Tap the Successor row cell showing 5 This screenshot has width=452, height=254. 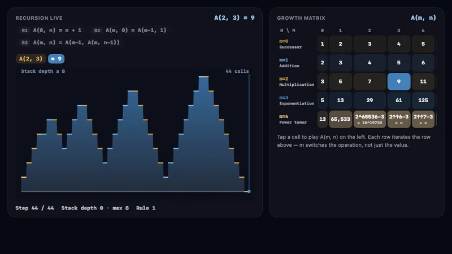tap(423, 44)
